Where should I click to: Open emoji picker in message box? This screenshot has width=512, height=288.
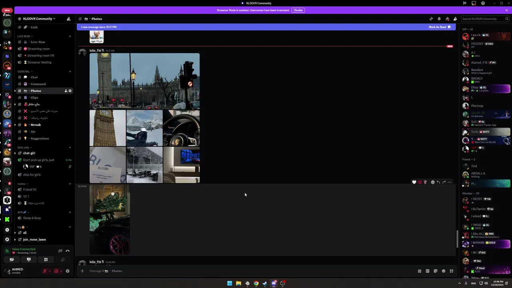(x=443, y=271)
